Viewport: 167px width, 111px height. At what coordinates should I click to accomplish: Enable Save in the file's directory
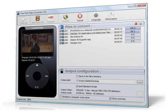pos(77,76)
